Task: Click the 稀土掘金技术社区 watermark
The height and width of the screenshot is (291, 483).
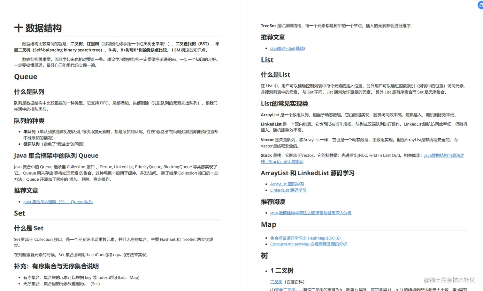Action: [x=449, y=280]
